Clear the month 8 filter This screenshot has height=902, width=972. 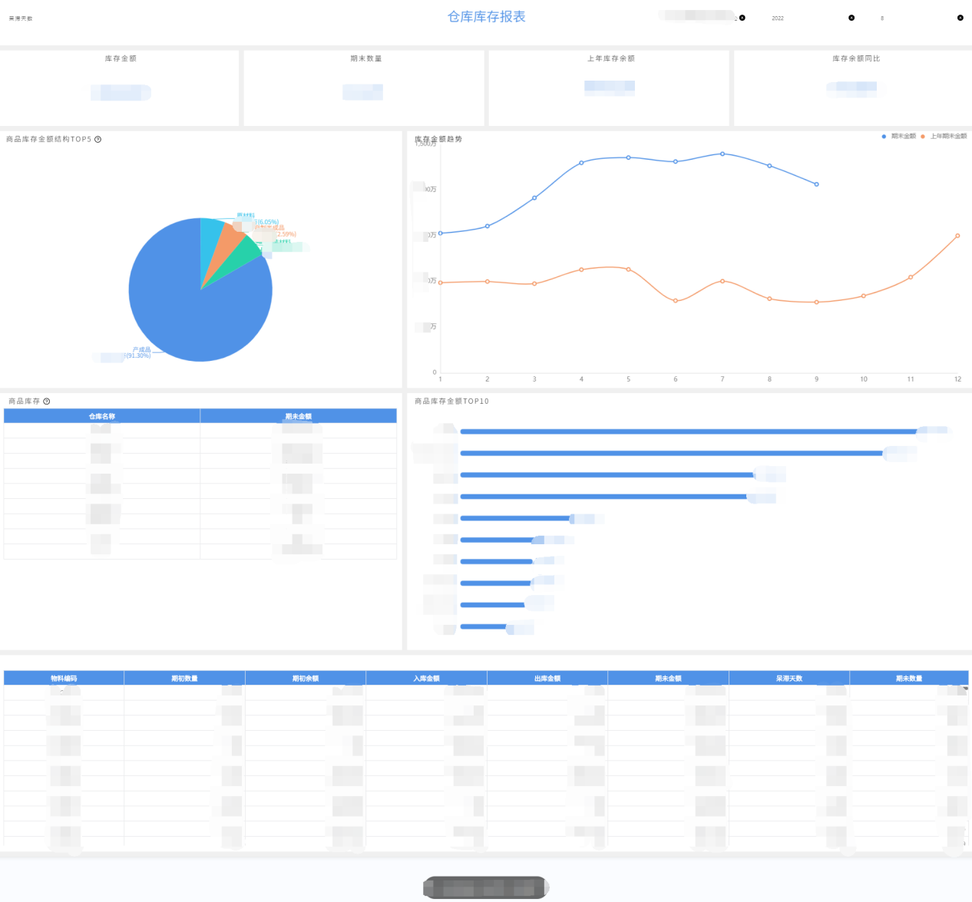tap(960, 18)
